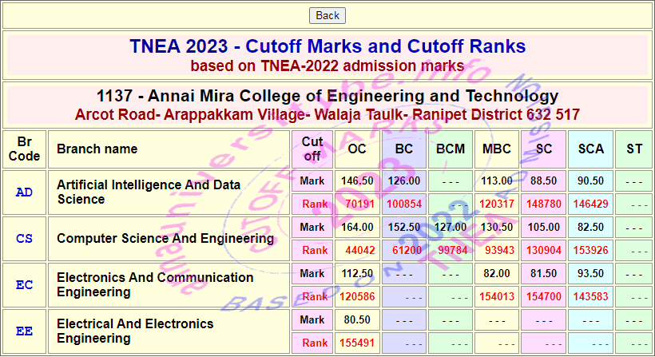Viewport: 655px width, 357px height.
Task: Click the MBC column header
Action: (x=497, y=149)
